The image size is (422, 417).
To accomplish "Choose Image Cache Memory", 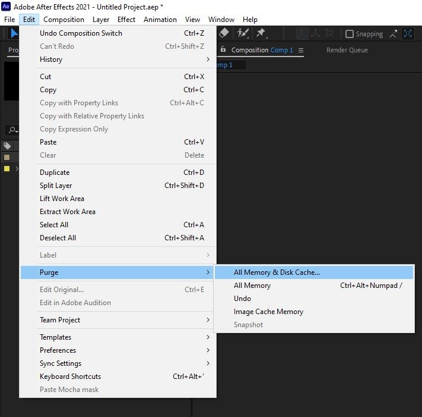I will [x=314, y=312].
